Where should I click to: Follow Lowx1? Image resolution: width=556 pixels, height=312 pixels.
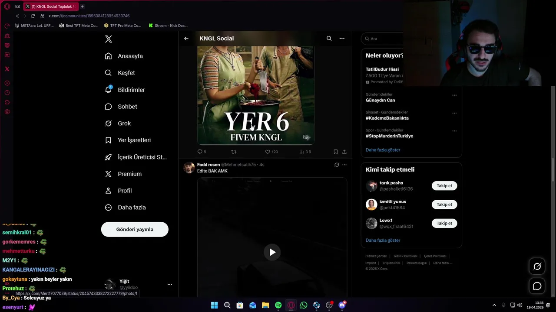point(444,223)
